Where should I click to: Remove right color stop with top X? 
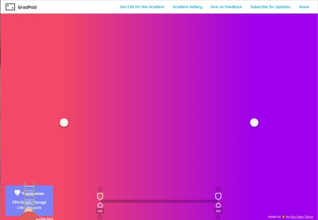[218, 189]
